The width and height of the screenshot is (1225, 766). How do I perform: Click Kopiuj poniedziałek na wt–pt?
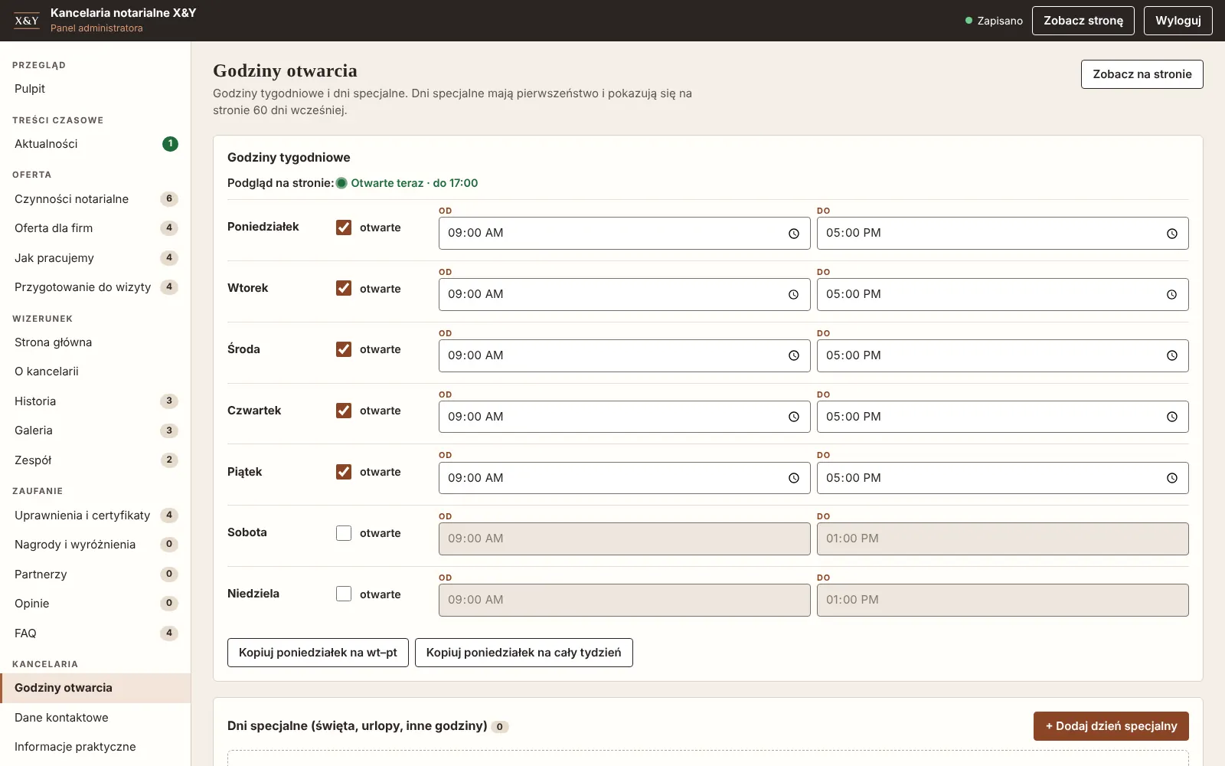(x=318, y=653)
